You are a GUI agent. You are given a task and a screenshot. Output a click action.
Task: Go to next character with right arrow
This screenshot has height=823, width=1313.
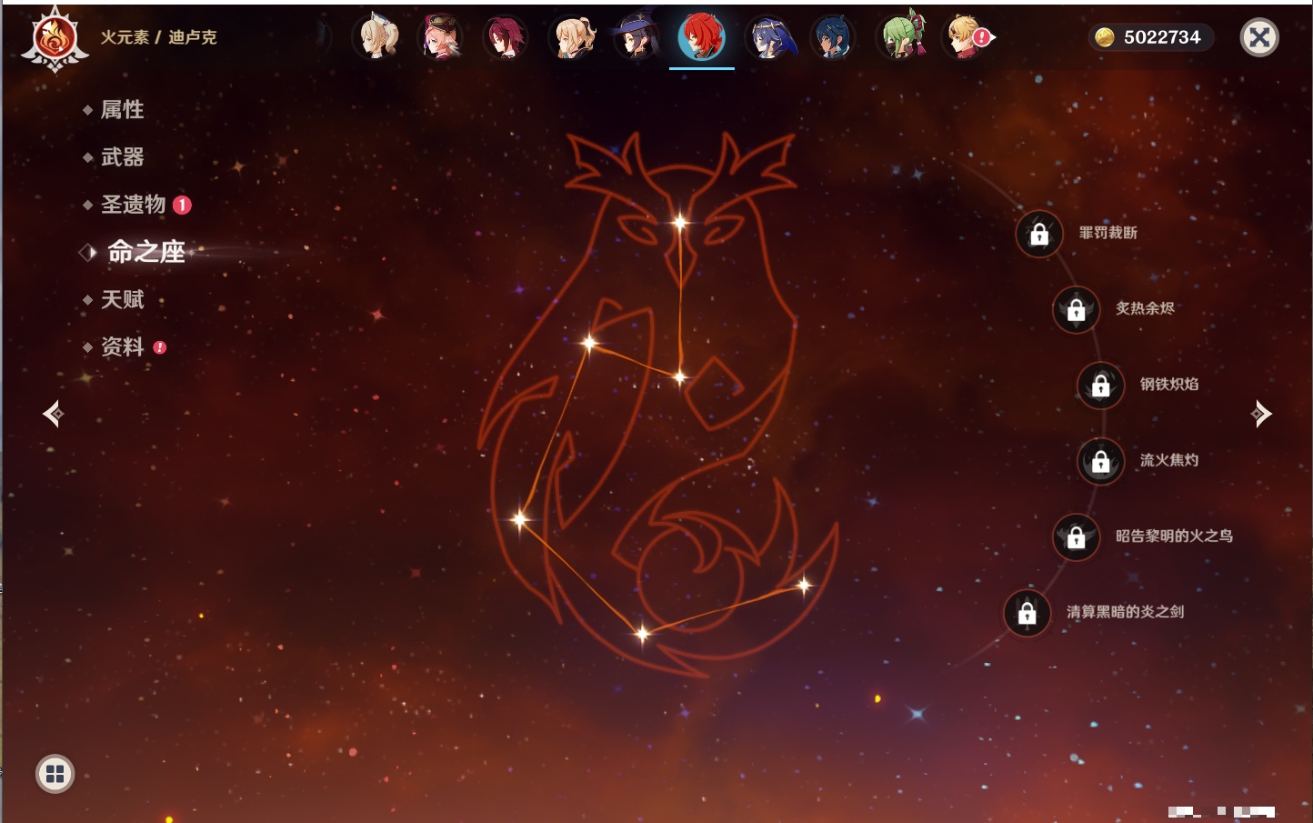(x=1260, y=414)
